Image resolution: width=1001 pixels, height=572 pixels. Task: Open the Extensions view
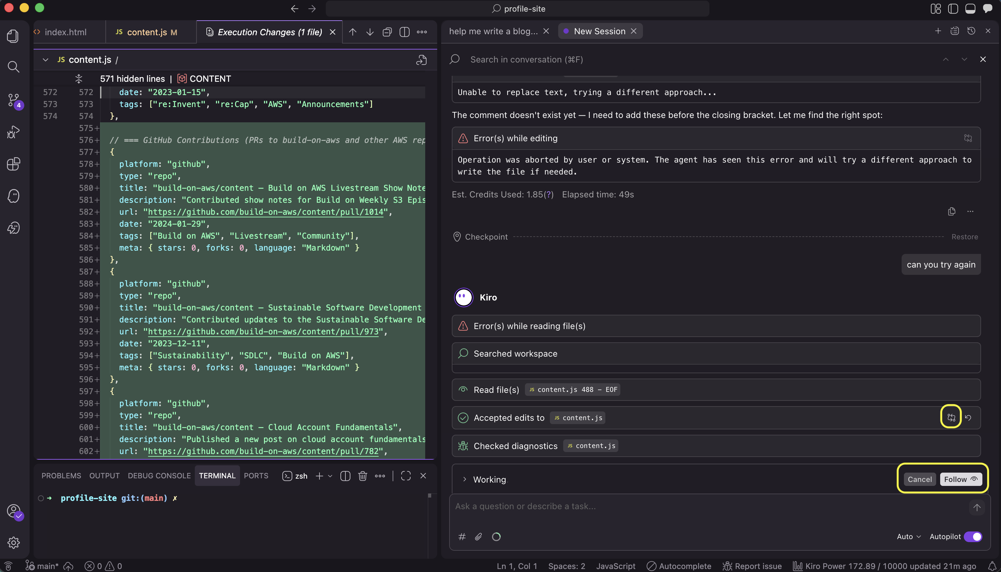(13, 164)
